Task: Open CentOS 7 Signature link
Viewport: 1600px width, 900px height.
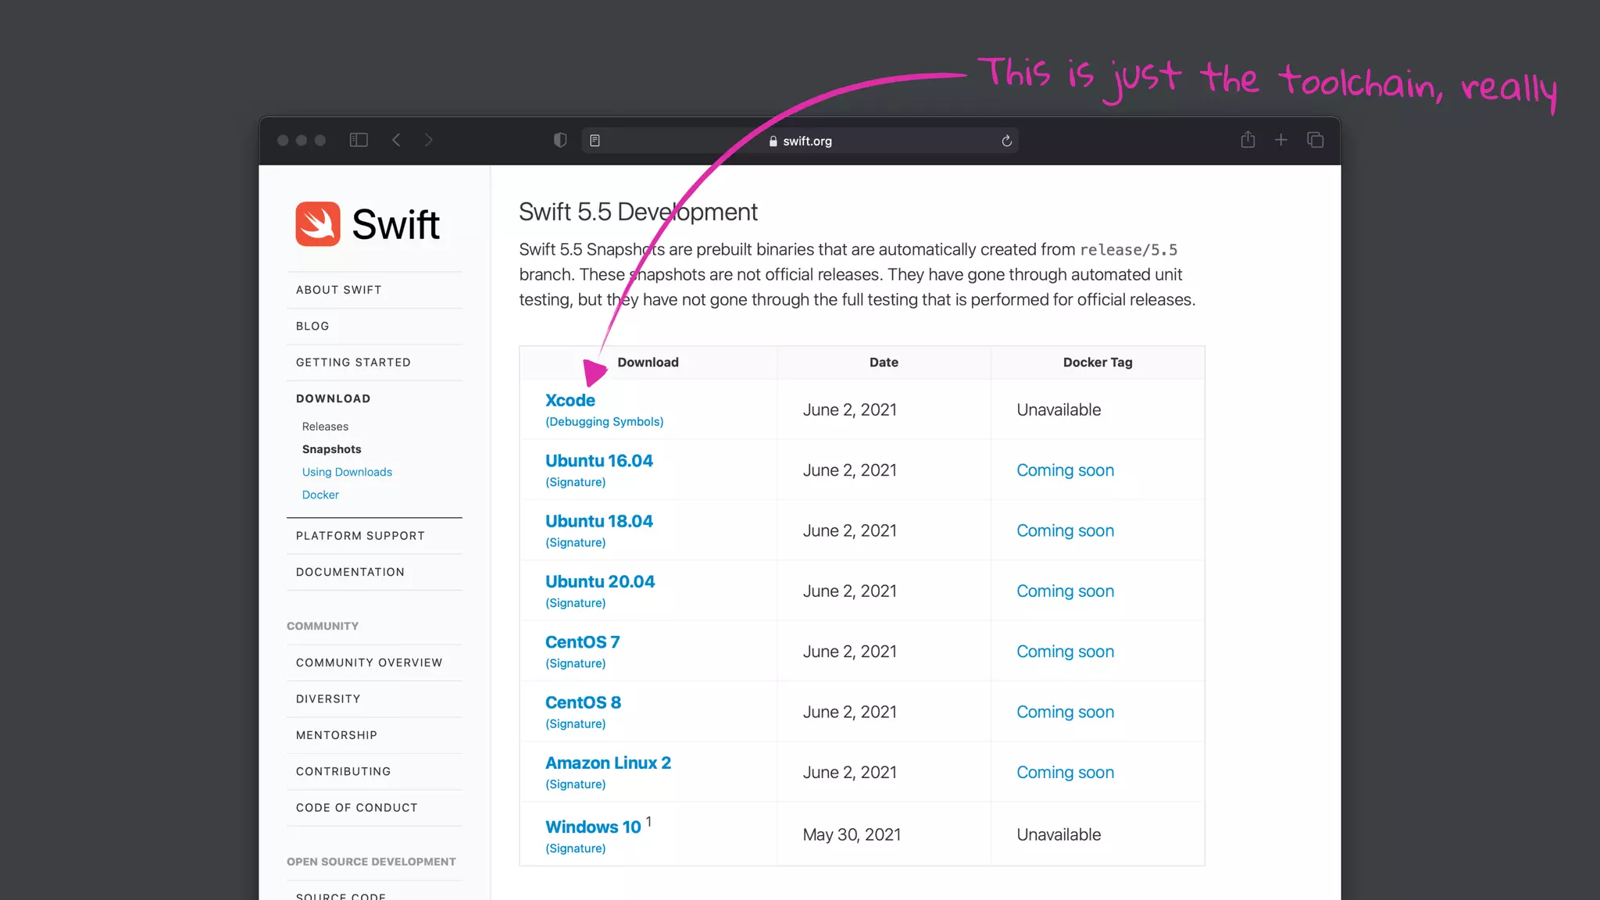Action: click(x=575, y=663)
